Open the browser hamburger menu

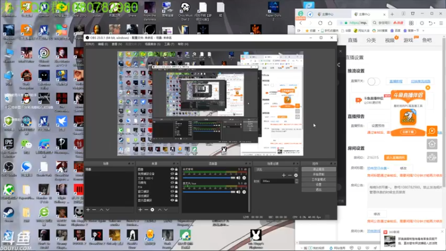click(x=441, y=23)
